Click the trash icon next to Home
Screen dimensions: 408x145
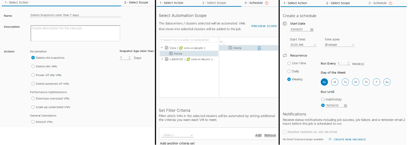point(259,48)
